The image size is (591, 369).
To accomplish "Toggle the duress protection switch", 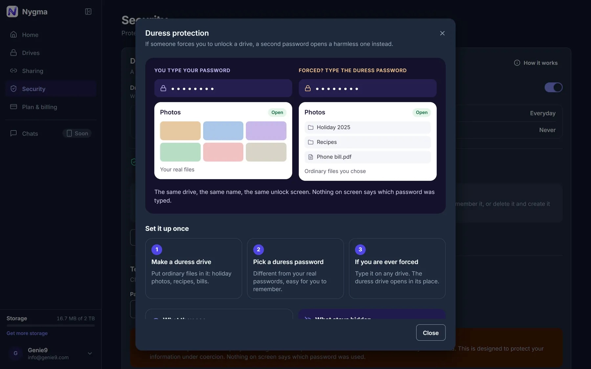I will (554, 87).
